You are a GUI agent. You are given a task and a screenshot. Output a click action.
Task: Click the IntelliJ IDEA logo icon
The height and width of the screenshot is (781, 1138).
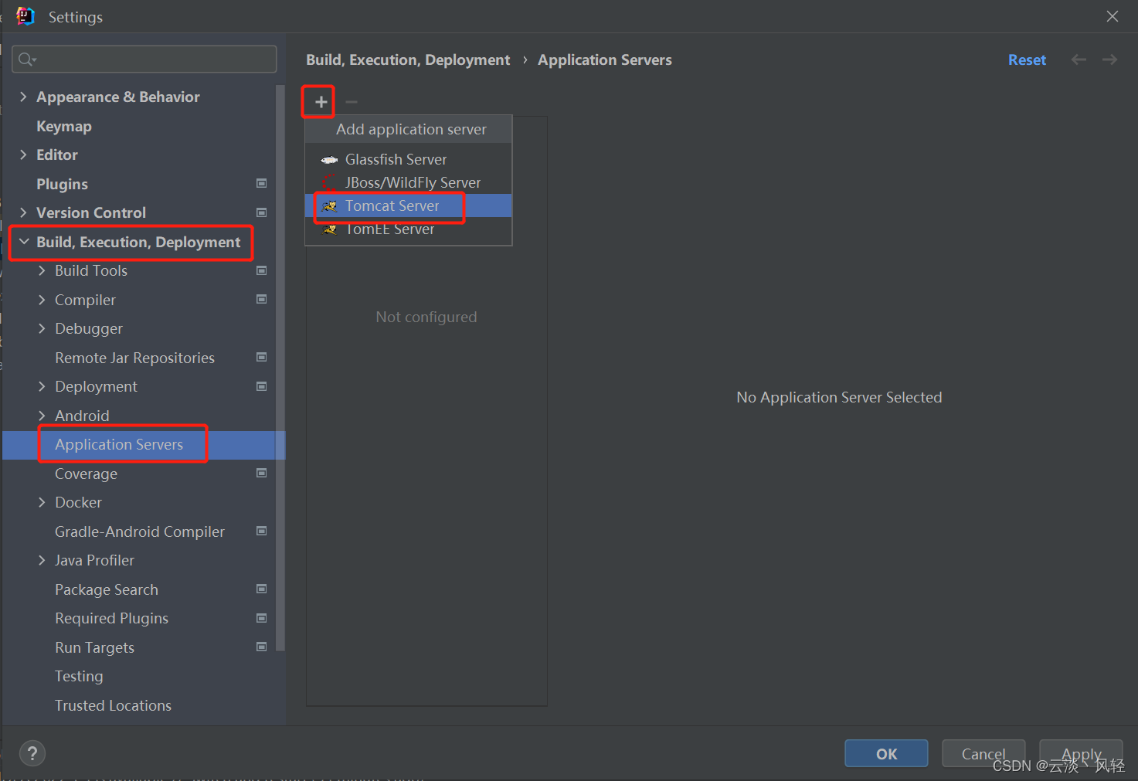click(25, 16)
